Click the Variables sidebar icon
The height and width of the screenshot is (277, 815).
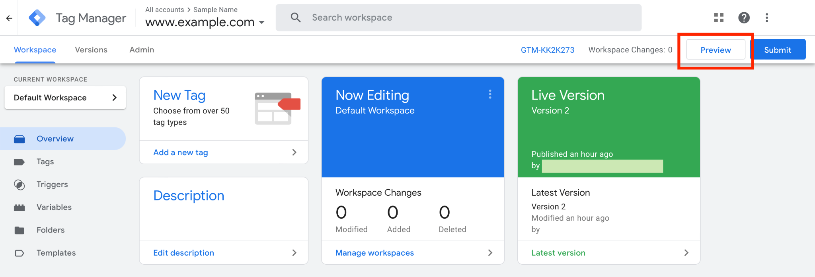(x=19, y=208)
